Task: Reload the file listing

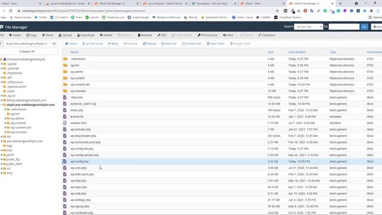Action: (149, 44)
